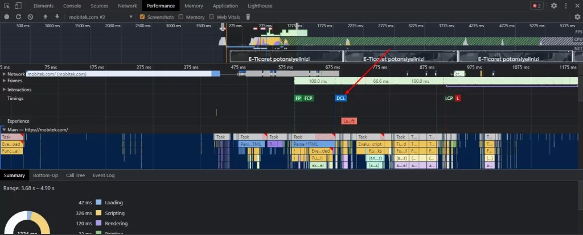Image resolution: width=583 pixels, height=235 pixels.
Task: Load a profile with the upload icon
Action: pyautogui.click(x=46, y=16)
